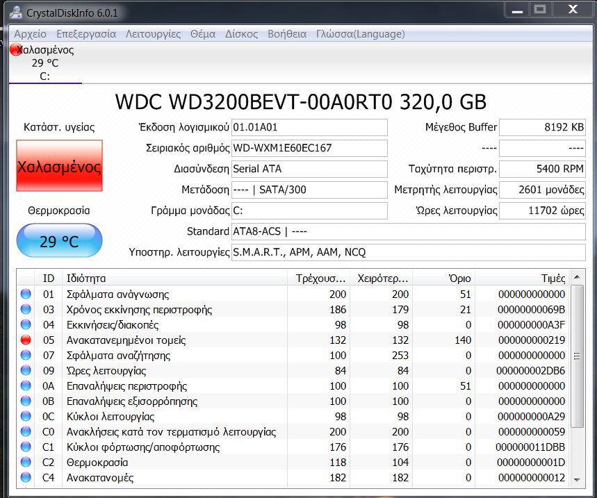Viewport: 597px width, 498px height.
Task: Click the blue status dot for attribute C0
Action: click(x=26, y=432)
